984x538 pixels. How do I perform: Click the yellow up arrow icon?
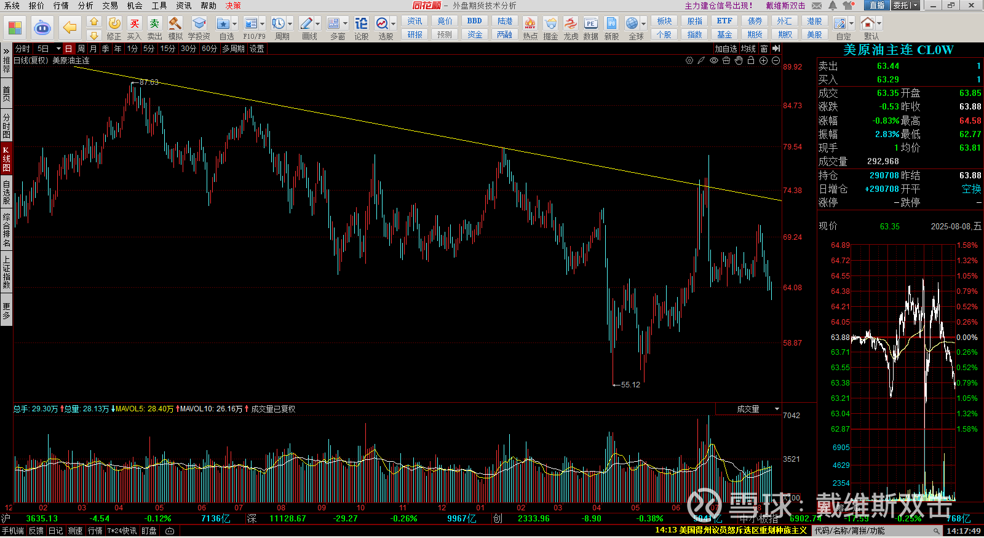(94, 22)
